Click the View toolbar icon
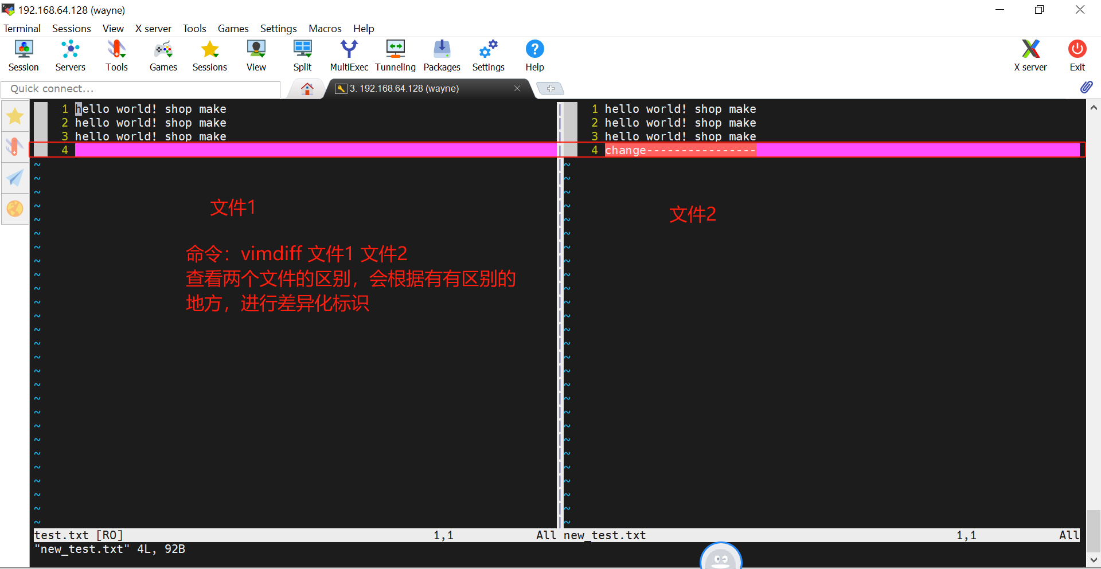The height and width of the screenshot is (569, 1101). (256, 56)
